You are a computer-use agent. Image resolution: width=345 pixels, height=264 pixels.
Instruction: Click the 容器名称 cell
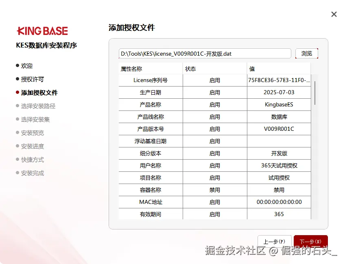coord(151,190)
